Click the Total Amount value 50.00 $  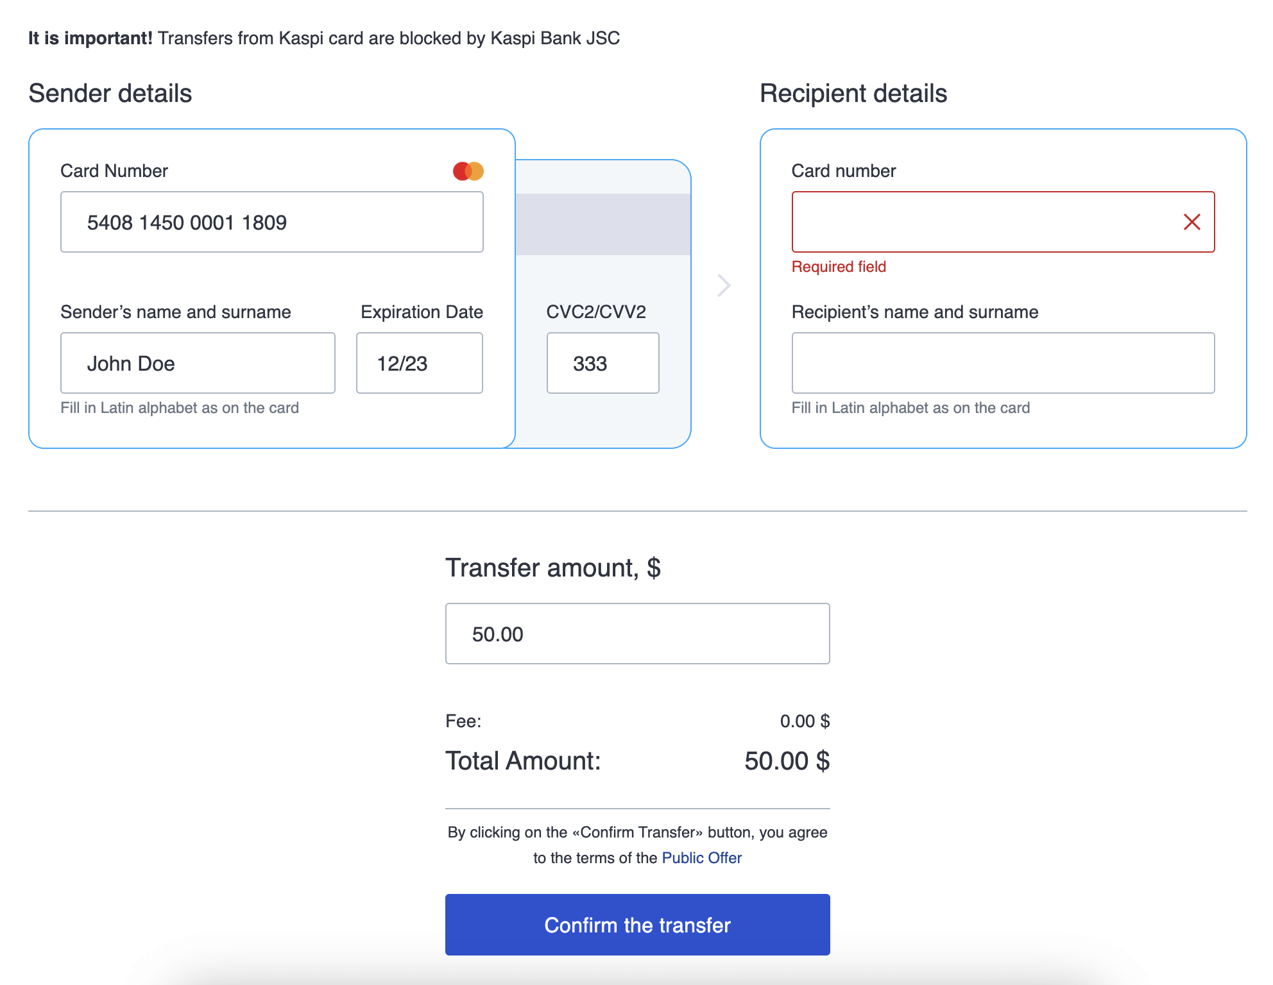point(787,761)
